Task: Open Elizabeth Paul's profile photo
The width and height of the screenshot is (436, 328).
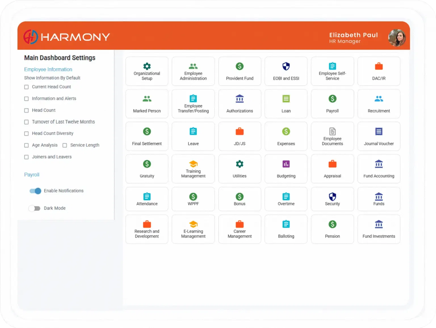Action: click(397, 38)
